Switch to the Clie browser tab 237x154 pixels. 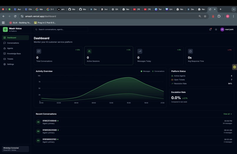[x=29, y=9]
